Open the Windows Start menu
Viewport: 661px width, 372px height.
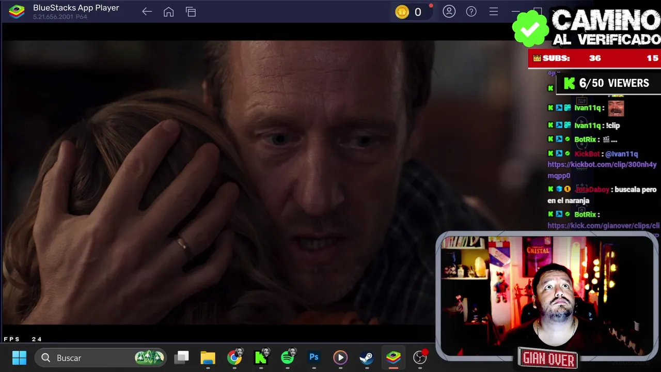pos(19,358)
